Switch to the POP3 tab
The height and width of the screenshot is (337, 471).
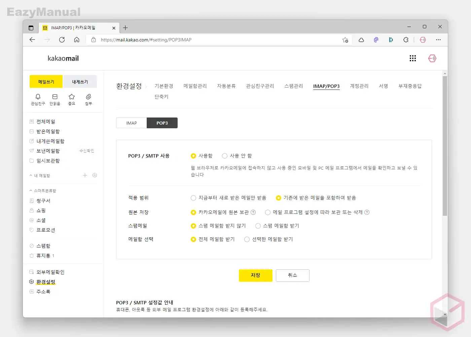[162, 123]
